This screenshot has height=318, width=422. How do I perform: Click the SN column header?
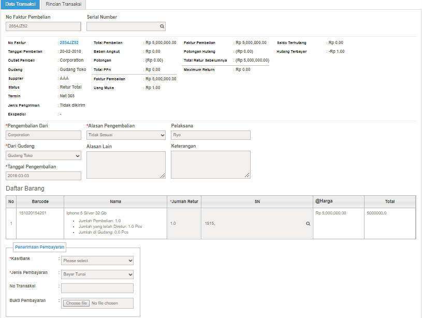coord(257,201)
